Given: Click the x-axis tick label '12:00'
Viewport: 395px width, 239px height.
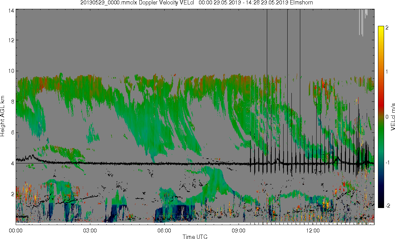Looking at the screenshot, I should point(313,230).
